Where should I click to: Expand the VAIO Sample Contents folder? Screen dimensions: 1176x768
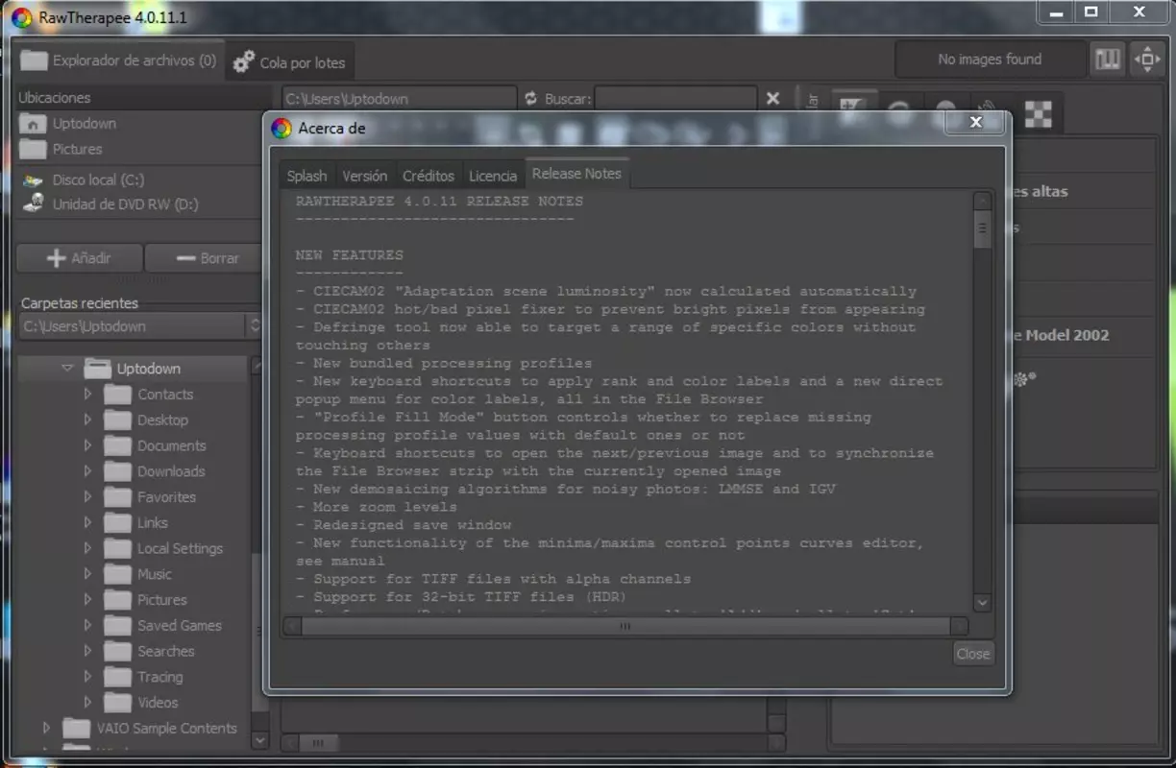click(46, 728)
